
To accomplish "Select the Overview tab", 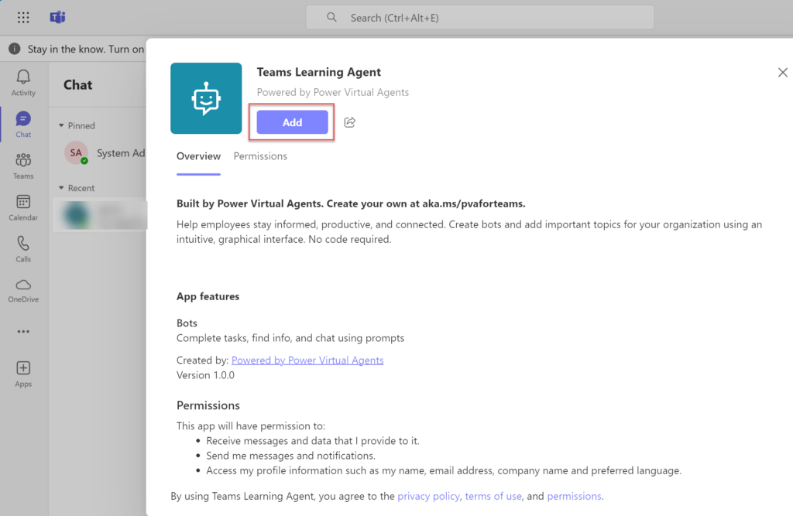I will [x=198, y=156].
